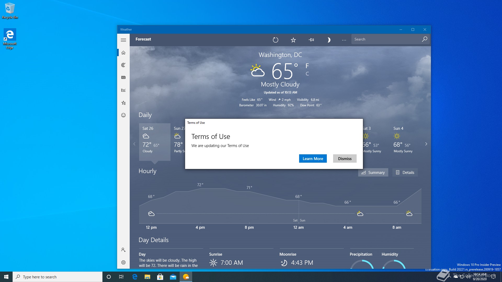This screenshot has width=502, height=282.
Task: Open the News icon in the sidebar
Action: 123,78
